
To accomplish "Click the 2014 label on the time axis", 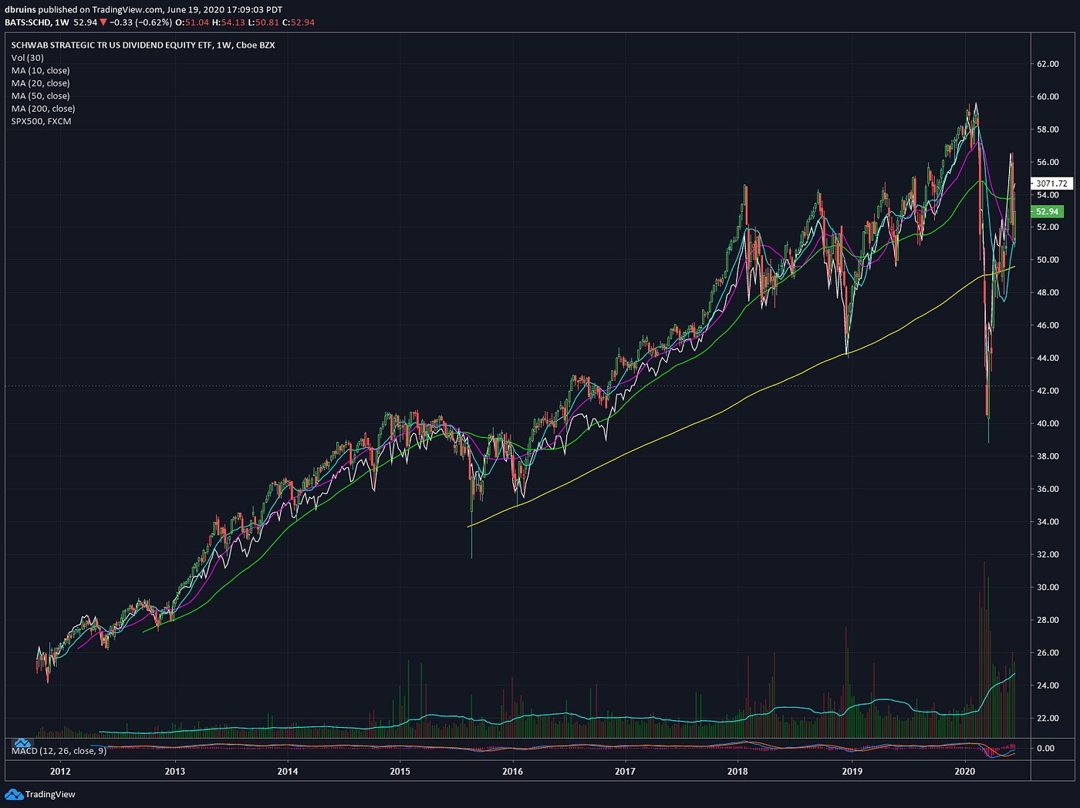I will click(x=288, y=771).
